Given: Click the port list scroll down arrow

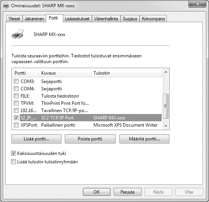Looking at the screenshot, I should click(166, 126).
